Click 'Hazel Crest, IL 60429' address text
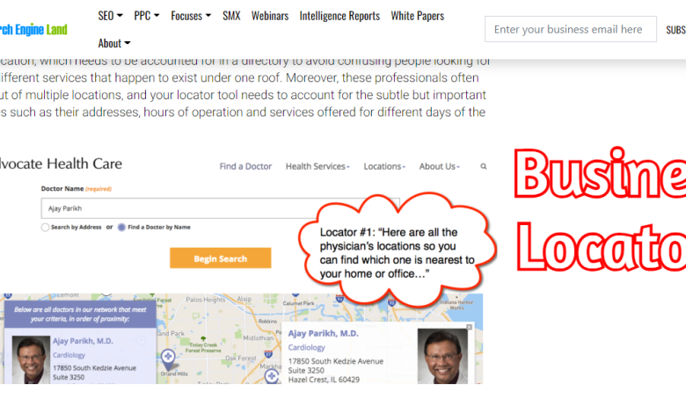 coord(324,380)
